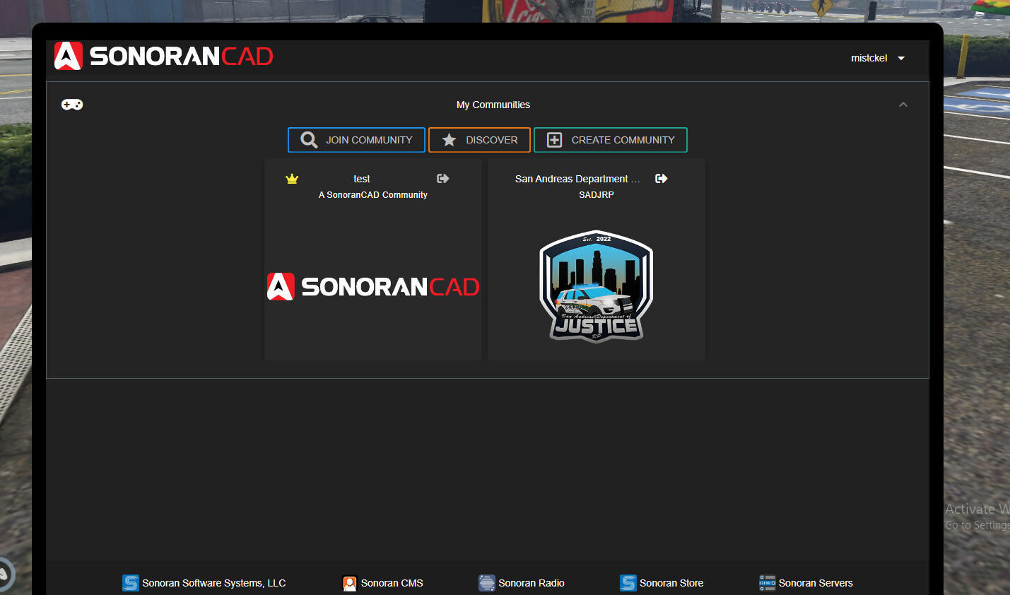
Task: Click the Sonoran Servers footer icon
Action: pos(768,583)
